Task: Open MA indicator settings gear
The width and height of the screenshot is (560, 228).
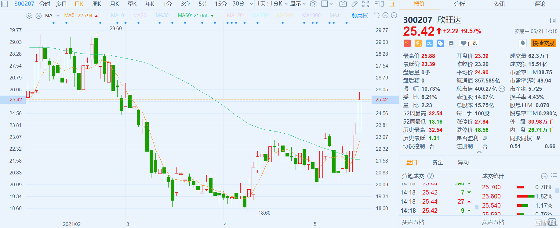Action: click(x=29, y=16)
